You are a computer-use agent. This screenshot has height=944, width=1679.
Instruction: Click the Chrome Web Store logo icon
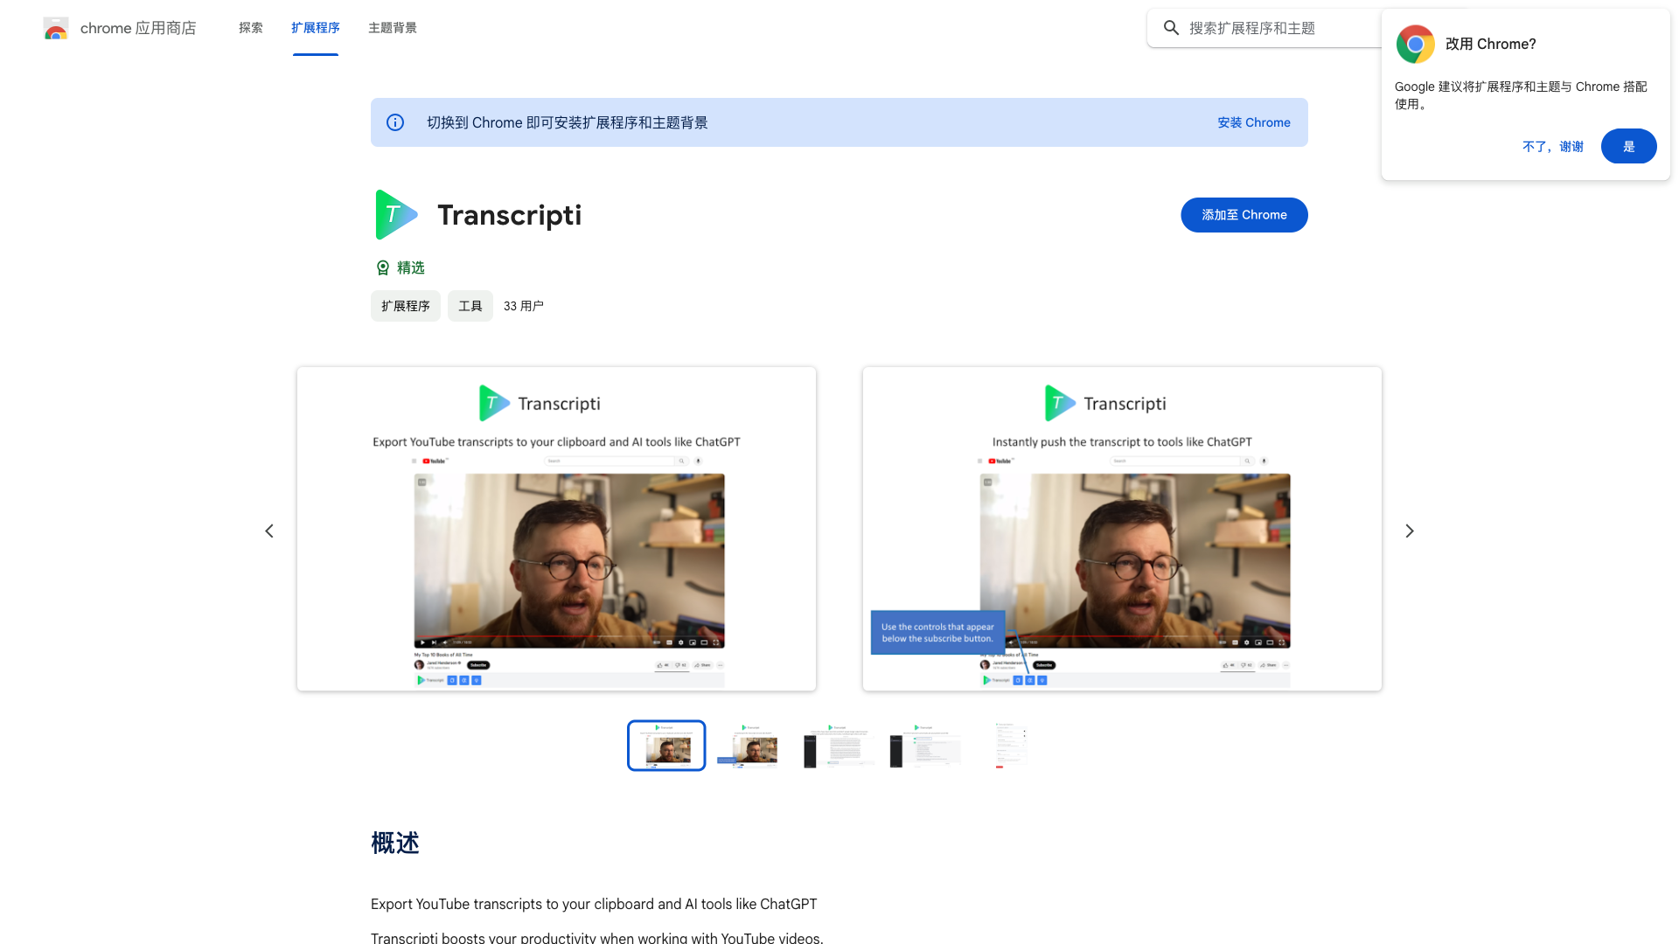[x=56, y=28]
